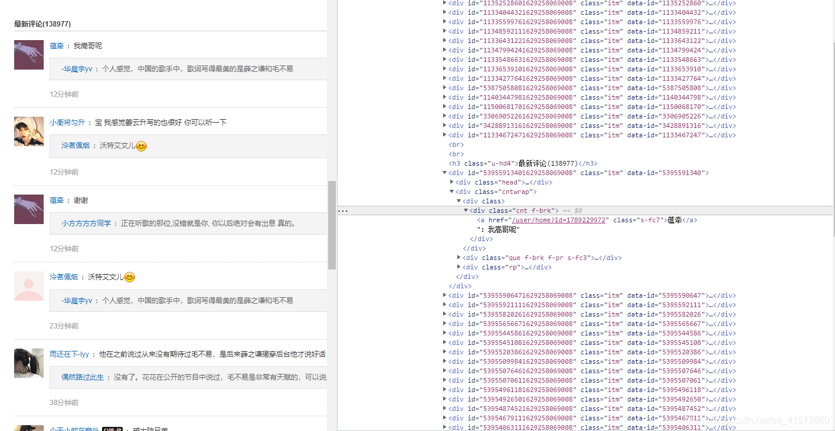
Task: Select div row with data-id 5395545108
Action: 592,343
